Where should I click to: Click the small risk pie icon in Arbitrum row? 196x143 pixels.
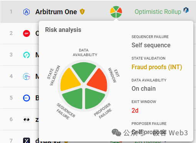116,12
